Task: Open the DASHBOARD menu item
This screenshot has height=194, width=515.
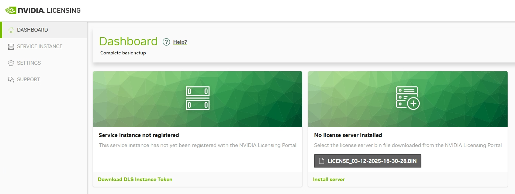Action: click(x=32, y=30)
